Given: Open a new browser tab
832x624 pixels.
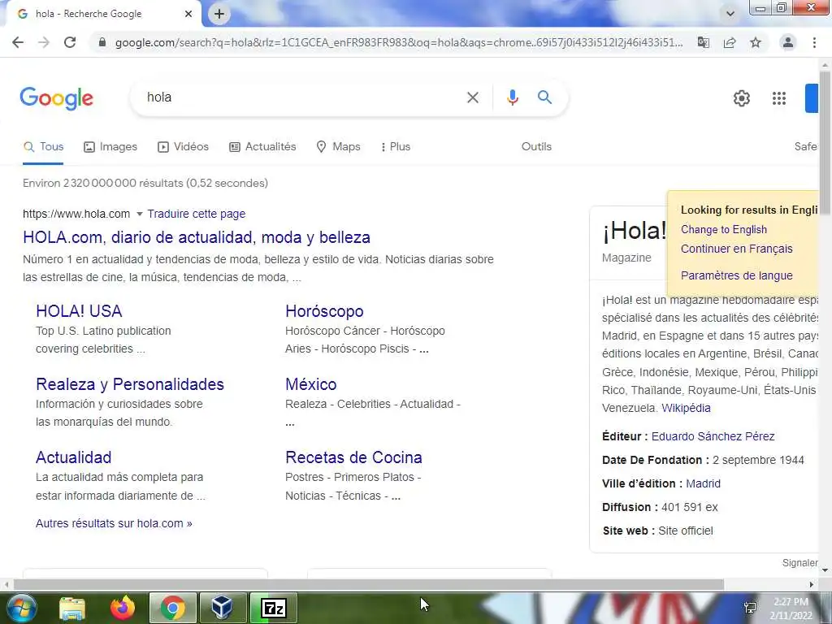Looking at the screenshot, I should (219, 14).
